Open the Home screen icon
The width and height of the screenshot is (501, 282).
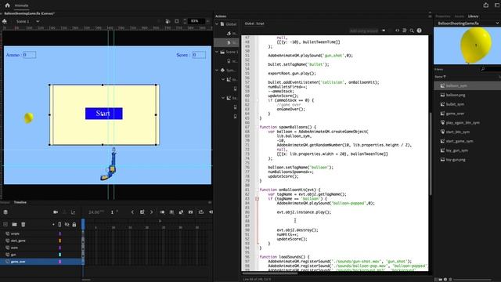pos(7,5)
